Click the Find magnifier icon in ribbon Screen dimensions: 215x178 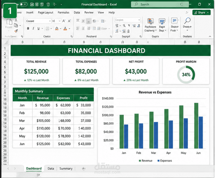(x=187, y=21)
